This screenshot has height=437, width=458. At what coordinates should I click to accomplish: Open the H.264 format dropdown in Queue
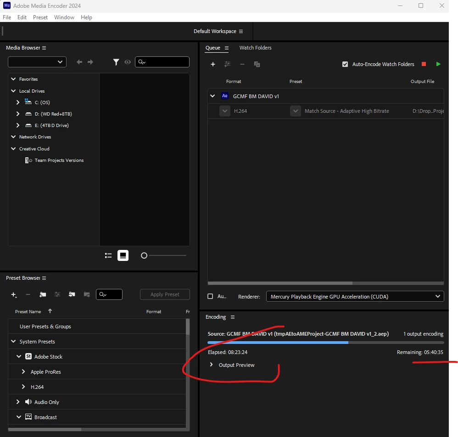[225, 111]
